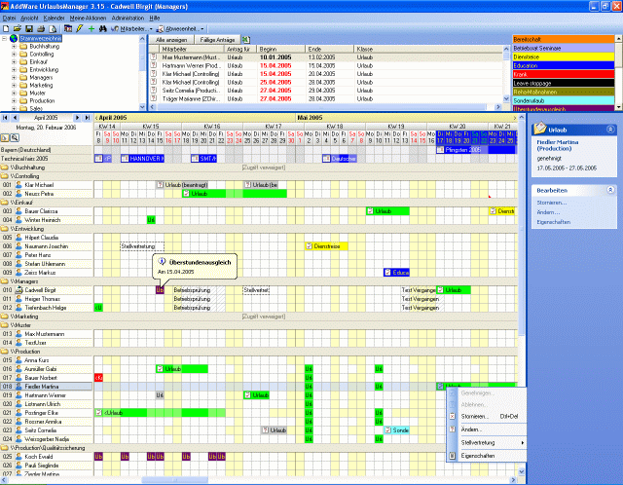Expand the Buchhaltung tree folder

click(14, 46)
